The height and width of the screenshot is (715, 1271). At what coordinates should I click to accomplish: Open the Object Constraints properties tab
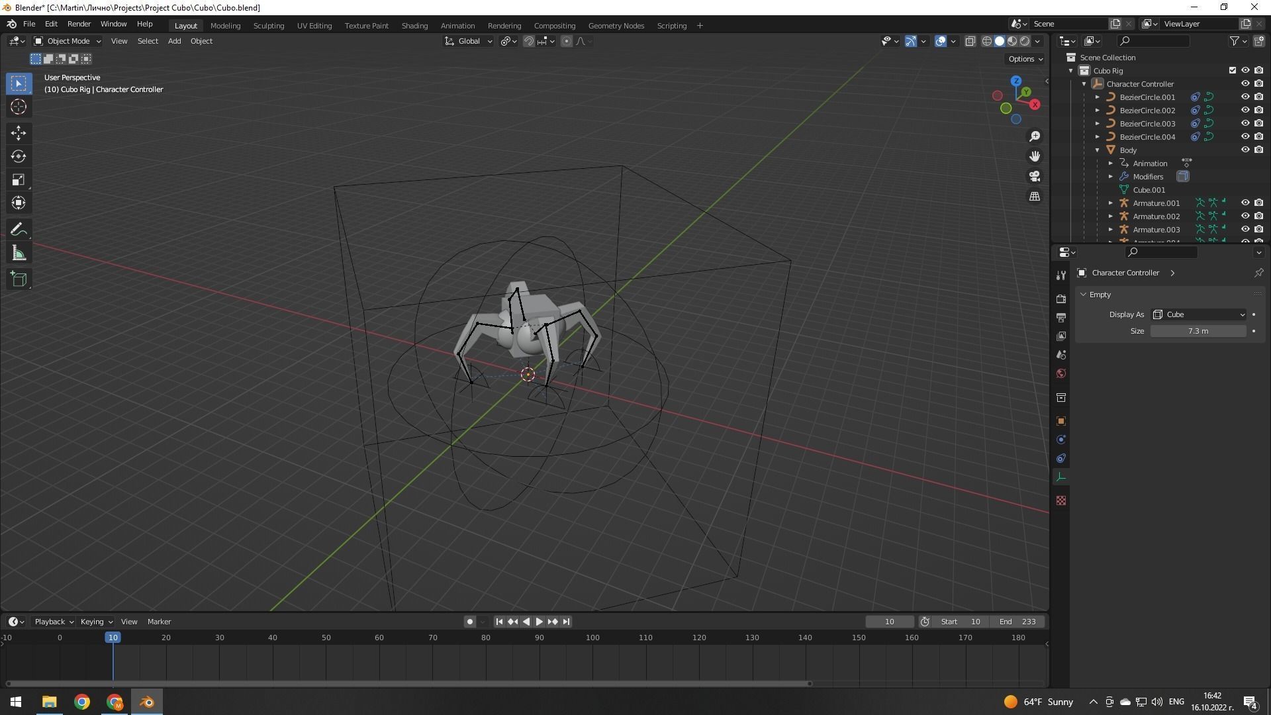click(1061, 458)
